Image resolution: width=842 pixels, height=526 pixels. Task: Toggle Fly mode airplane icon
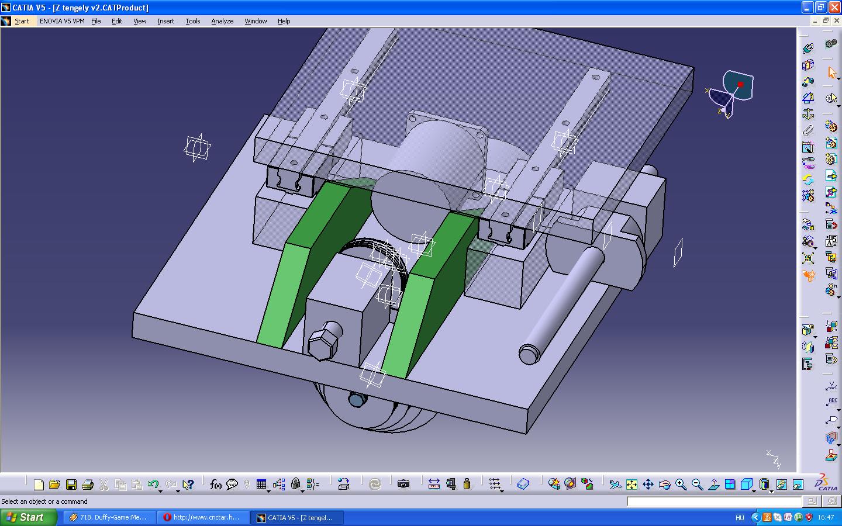tap(615, 485)
